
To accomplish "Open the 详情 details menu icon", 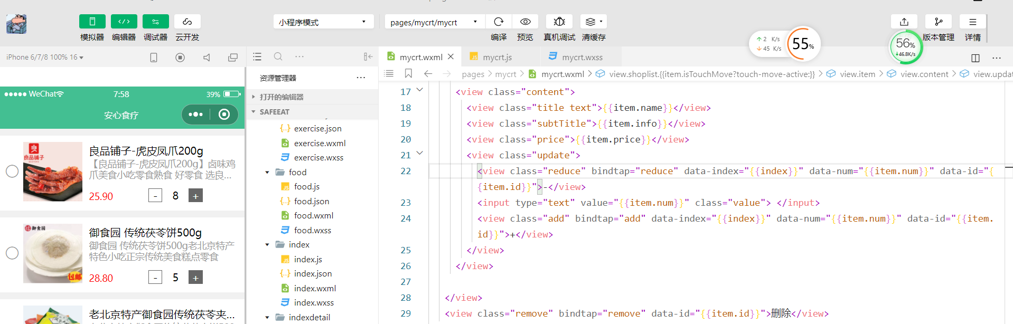I will [973, 22].
